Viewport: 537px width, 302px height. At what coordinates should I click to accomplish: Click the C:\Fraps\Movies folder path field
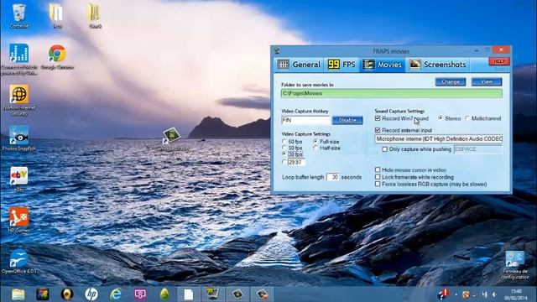tap(392, 93)
